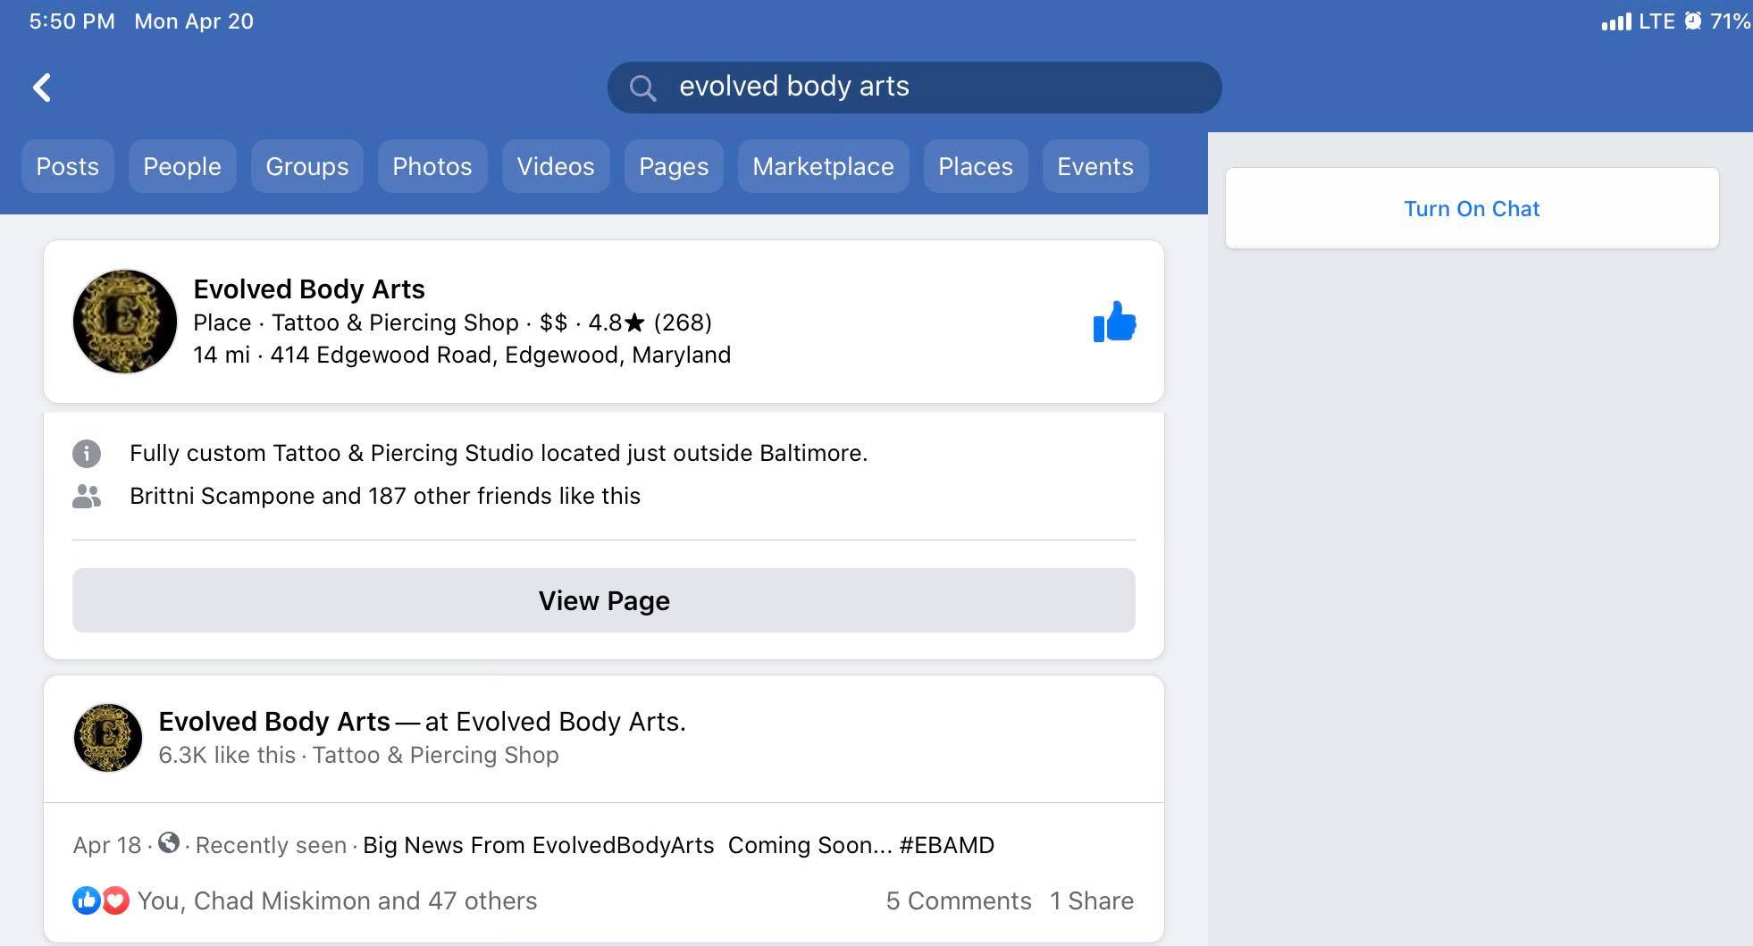Viewport: 1753px width, 946px height.
Task: Click the info circle icon
Action: click(x=87, y=454)
